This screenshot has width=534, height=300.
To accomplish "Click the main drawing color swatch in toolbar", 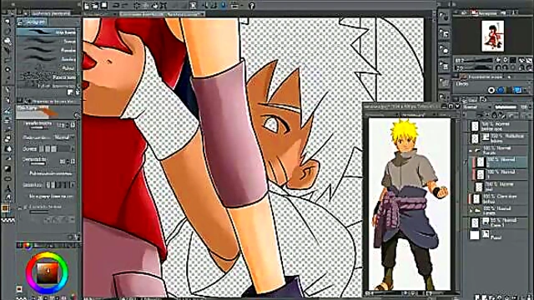I will (5, 207).
